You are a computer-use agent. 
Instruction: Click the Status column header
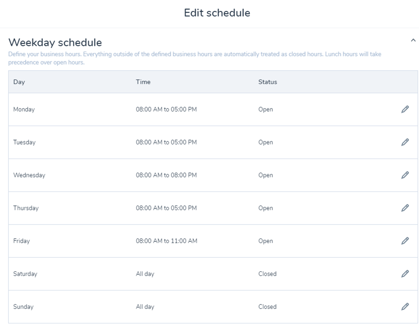point(267,82)
